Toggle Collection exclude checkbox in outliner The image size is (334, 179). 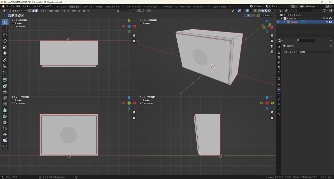323,19
